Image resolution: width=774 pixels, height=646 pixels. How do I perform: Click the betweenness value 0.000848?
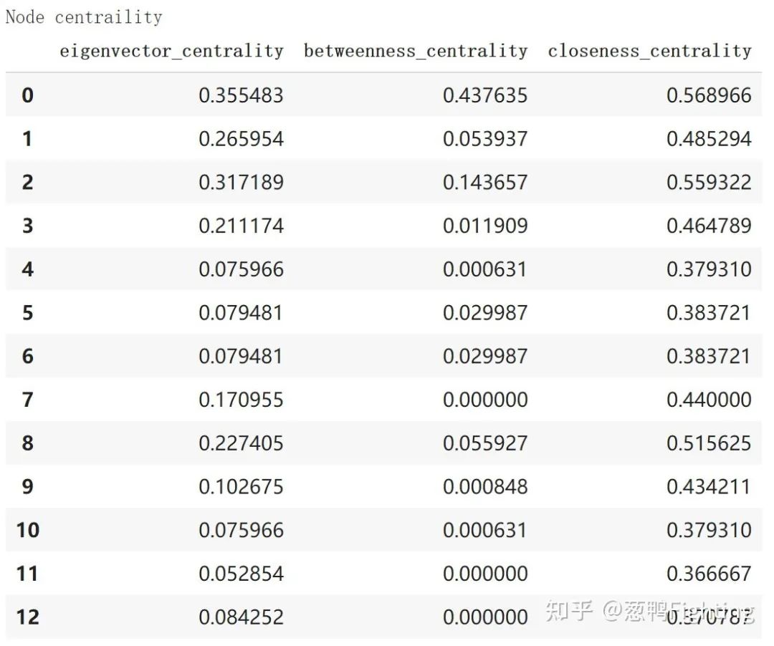pos(485,486)
